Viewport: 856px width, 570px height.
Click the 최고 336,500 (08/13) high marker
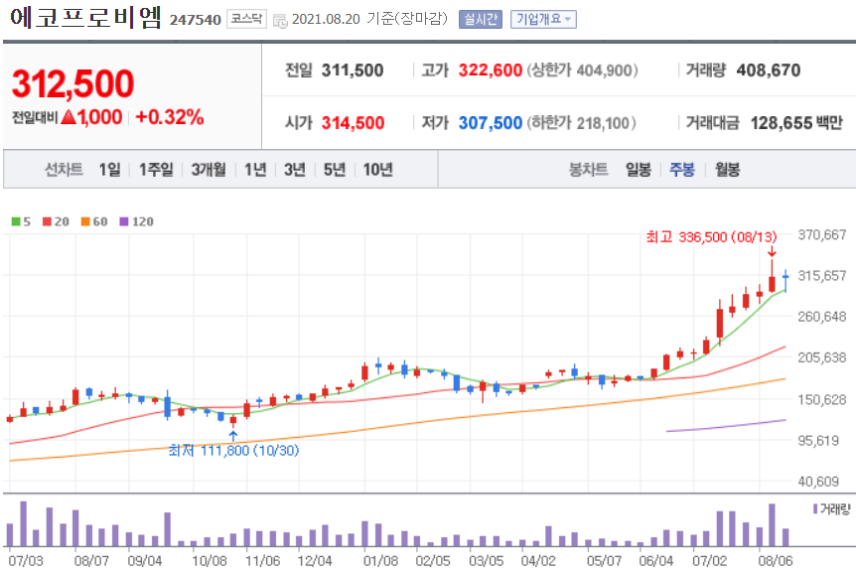(x=711, y=237)
